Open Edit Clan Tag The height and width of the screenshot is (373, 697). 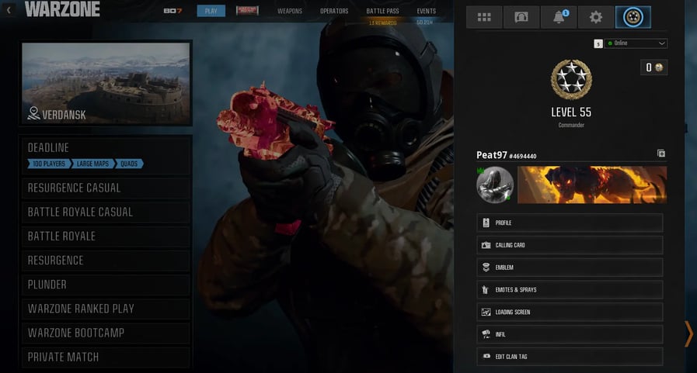[x=570, y=357]
